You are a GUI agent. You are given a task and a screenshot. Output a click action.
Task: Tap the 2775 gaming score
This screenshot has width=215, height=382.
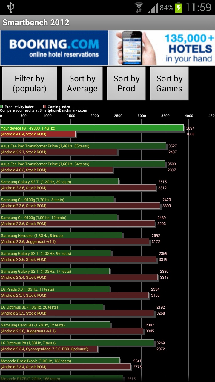tap(137, 367)
